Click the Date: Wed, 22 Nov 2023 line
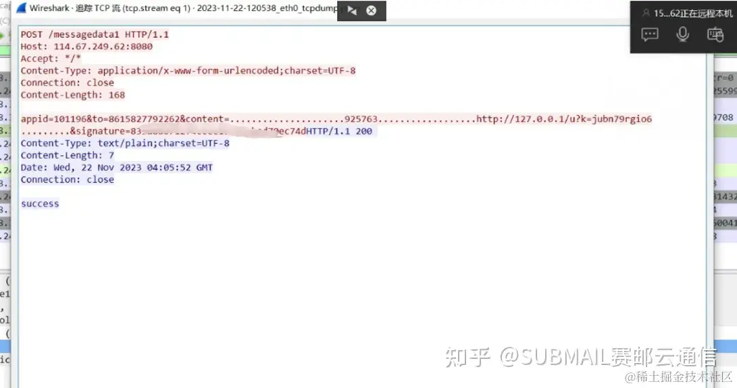Viewport: 737px width, 388px height. 117,168
